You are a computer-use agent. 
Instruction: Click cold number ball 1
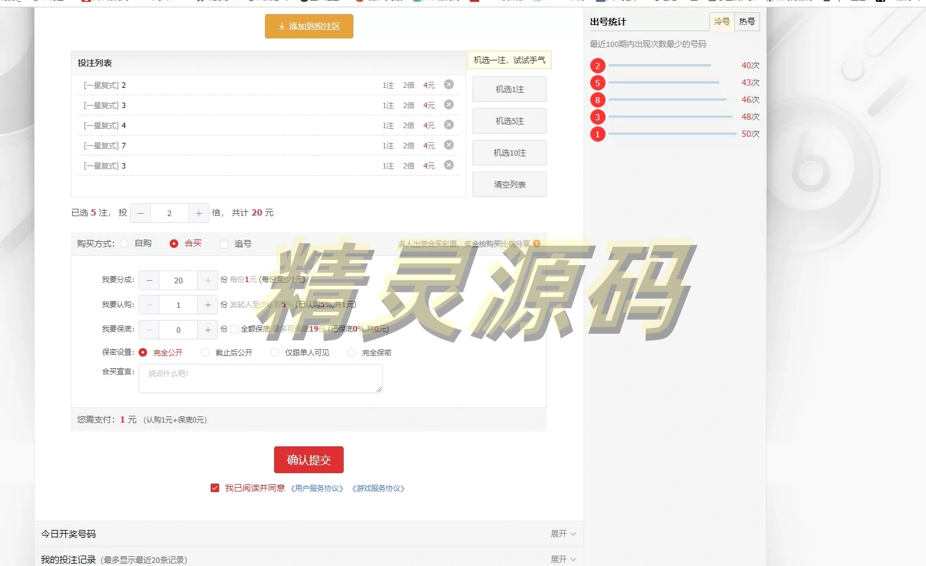[x=598, y=134]
